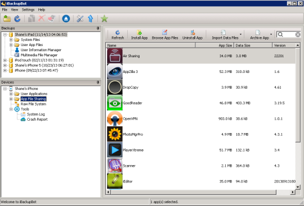Select the OpenVPN app icon
304x206 pixels.
[115, 118]
